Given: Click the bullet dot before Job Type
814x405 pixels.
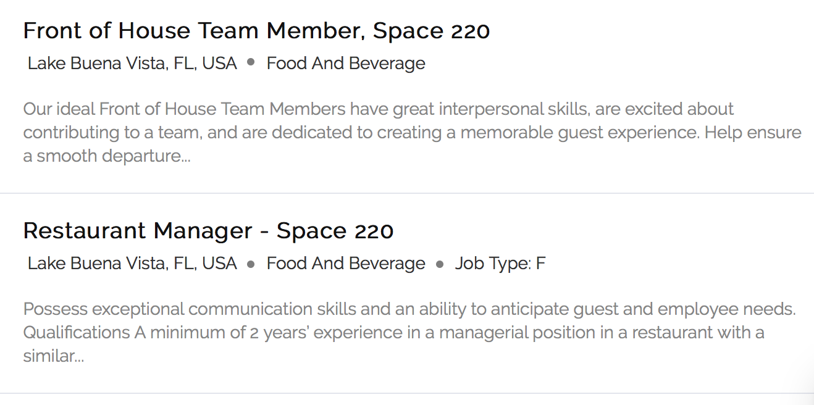Looking at the screenshot, I should (440, 264).
